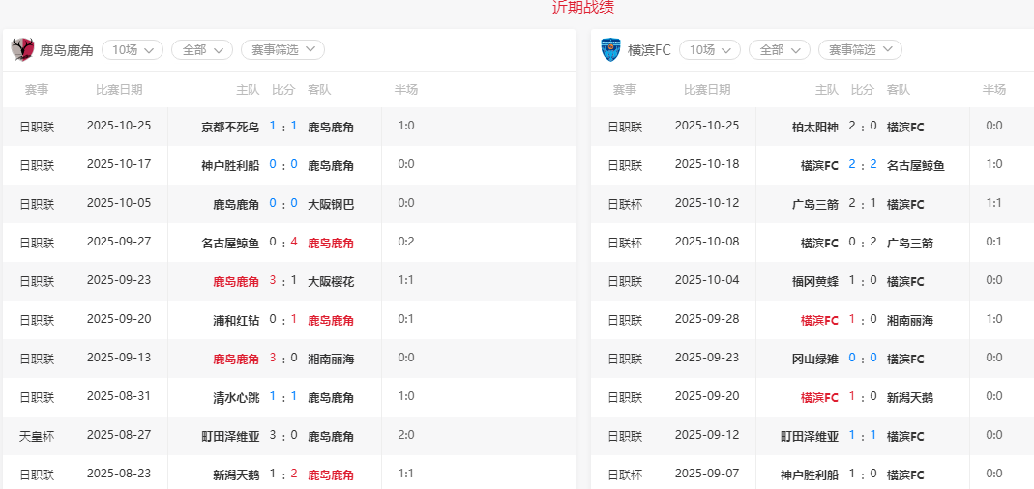
Task: Open 町田泽维亚 in the 天皇杯 row
Action: coord(230,436)
